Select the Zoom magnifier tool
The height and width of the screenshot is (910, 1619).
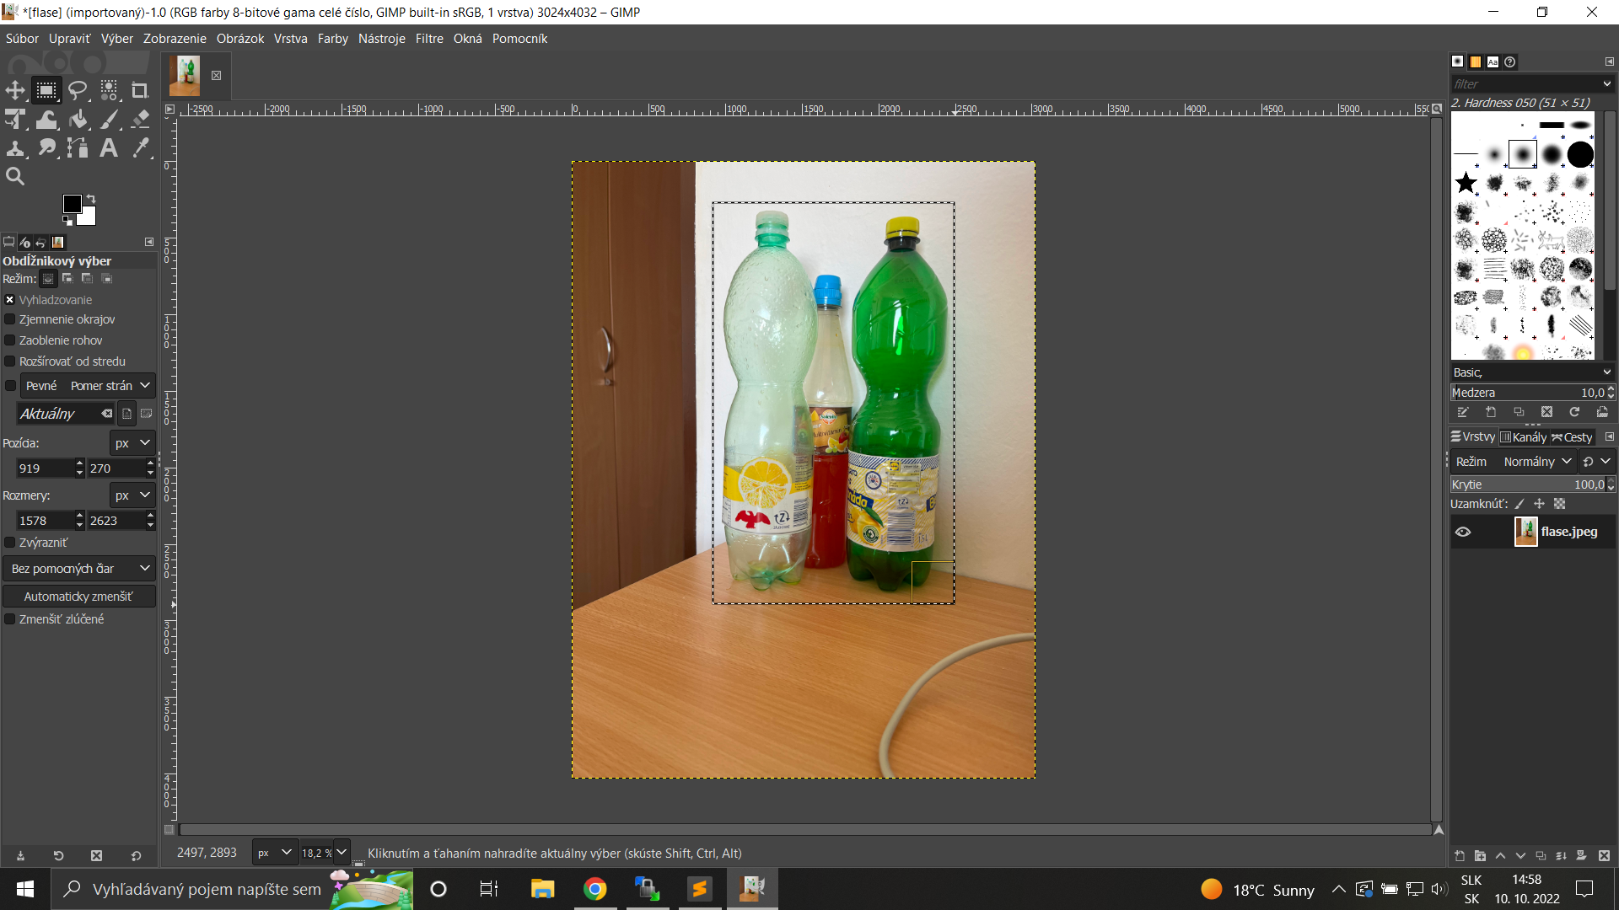pyautogui.click(x=15, y=177)
